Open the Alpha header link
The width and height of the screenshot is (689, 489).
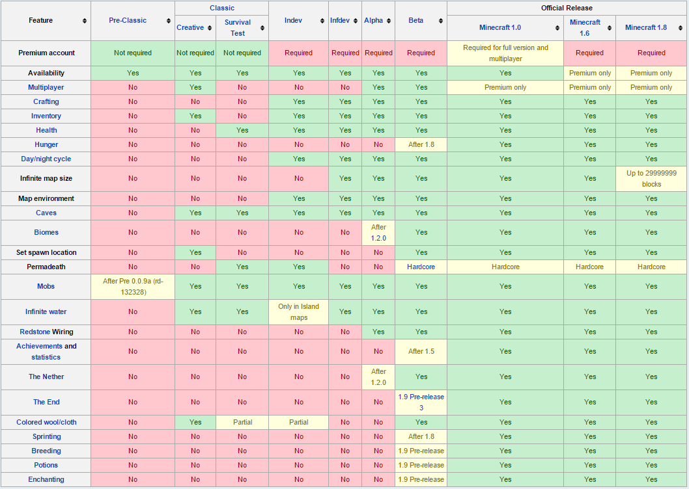pos(374,20)
